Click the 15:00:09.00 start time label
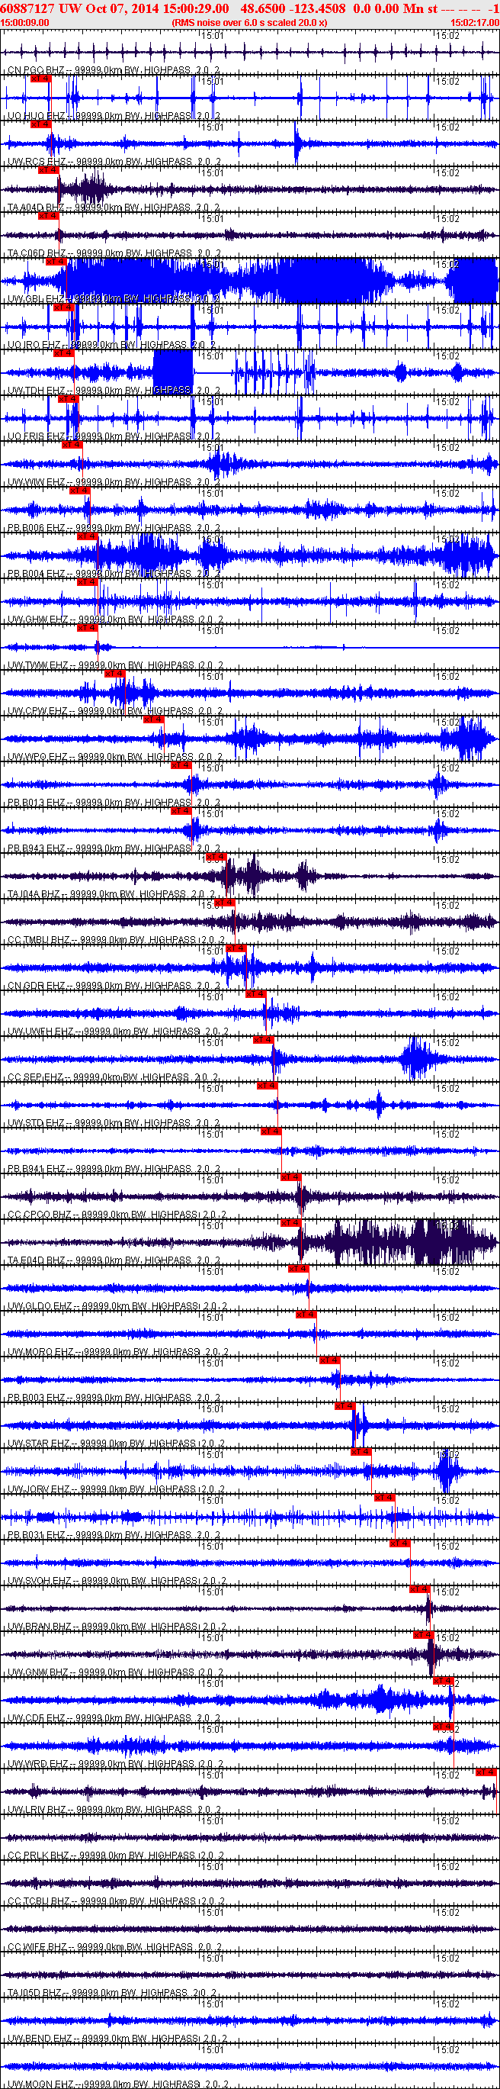 (24, 23)
